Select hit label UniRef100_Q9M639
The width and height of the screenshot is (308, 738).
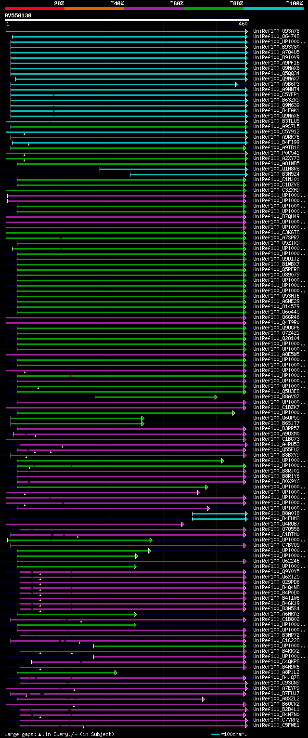tap(276, 105)
